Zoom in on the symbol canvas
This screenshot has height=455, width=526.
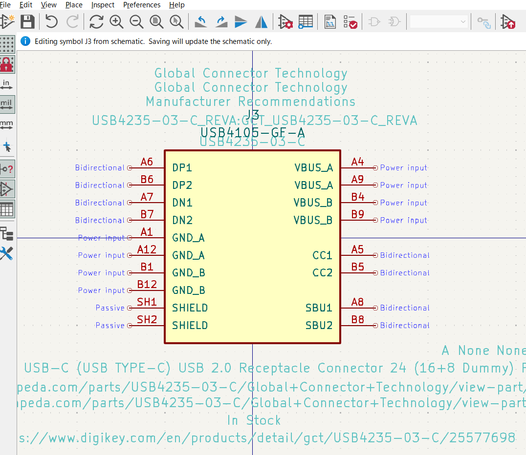(x=116, y=21)
